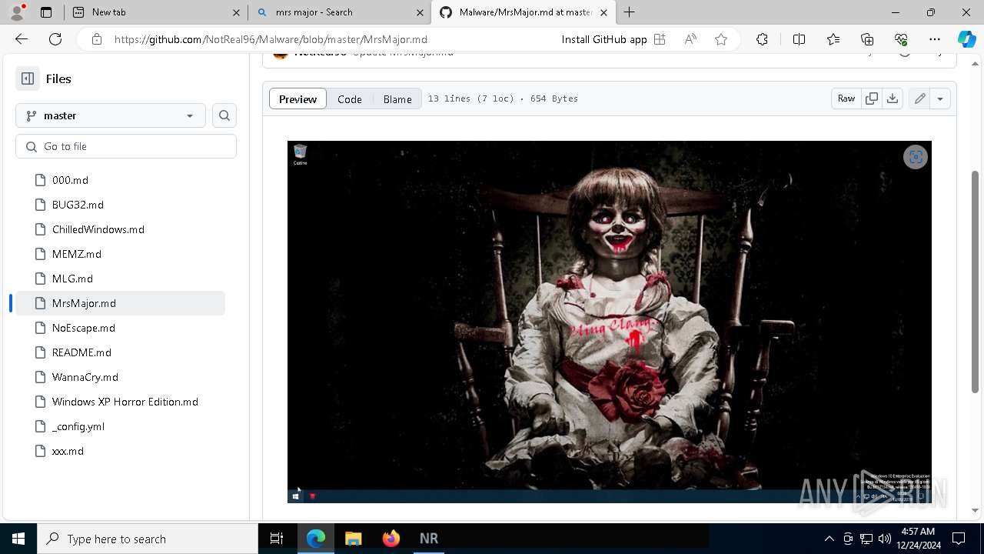984x554 pixels.
Task: View site information lock icon
Action: (96, 39)
